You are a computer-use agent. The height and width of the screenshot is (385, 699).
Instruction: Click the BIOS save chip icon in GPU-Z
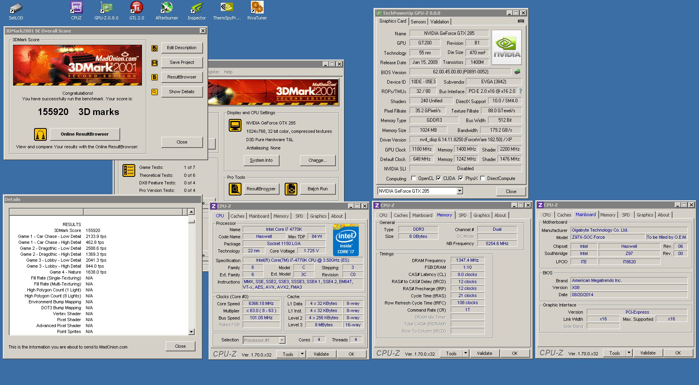coord(517,72)
